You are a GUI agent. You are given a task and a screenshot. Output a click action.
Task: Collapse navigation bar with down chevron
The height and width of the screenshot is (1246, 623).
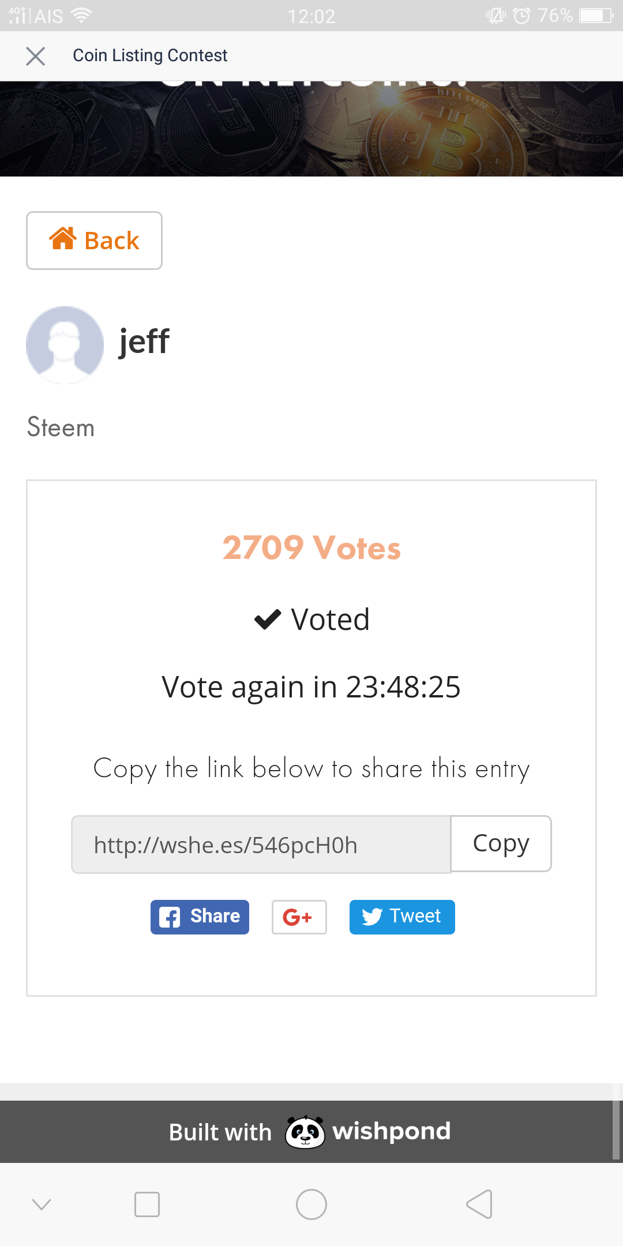pos(42,1204)
